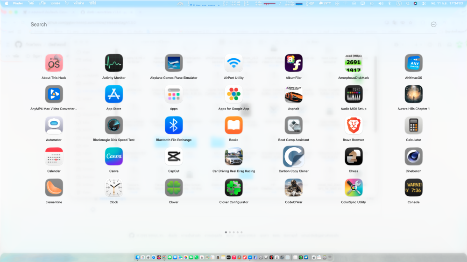Open AlbumFiler app
This screenshot has width=467, height=262.
pyautogui.click(x=293, y=63)
